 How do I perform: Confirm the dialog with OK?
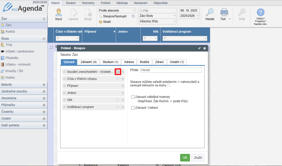[185, 158]
